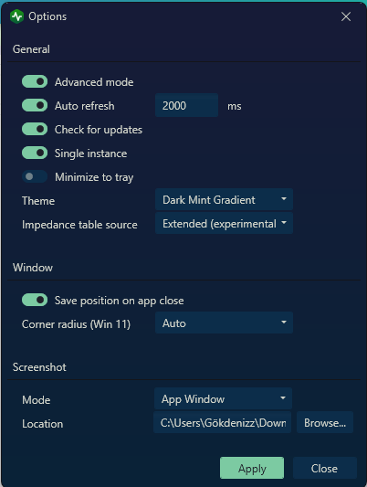Close the Options dialog with X
Screen dimensions: 367x487
point(346,16)
